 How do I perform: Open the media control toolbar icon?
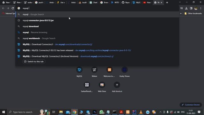click(181, 8)
